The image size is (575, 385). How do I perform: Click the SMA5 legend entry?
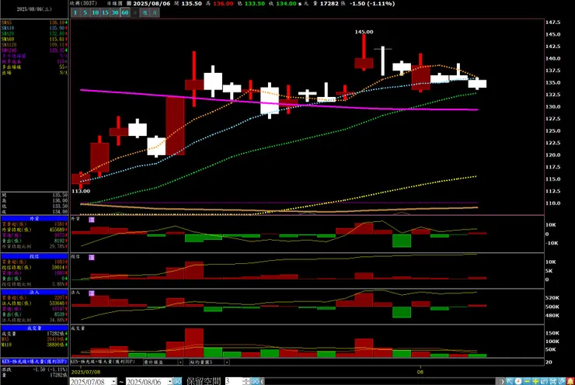[34, 23]
